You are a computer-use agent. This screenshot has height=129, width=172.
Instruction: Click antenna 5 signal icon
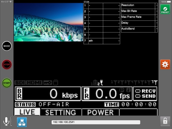(141, 82)
